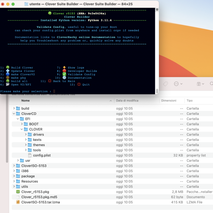Click the 'Documentation' option text
This screenshot has height=213, width=213.
point(80,78)
